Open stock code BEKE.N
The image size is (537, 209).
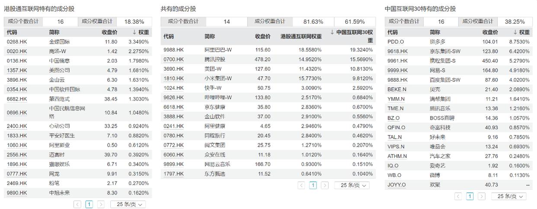tap(397, 89)
